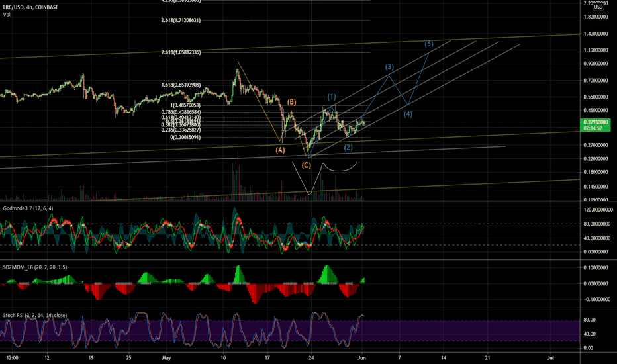Click the blue (2) wave label
Screen dimensions: 617x364
(348, 148)
